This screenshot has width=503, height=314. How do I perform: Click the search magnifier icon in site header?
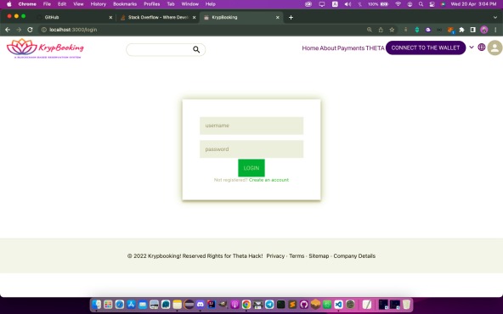196,49
